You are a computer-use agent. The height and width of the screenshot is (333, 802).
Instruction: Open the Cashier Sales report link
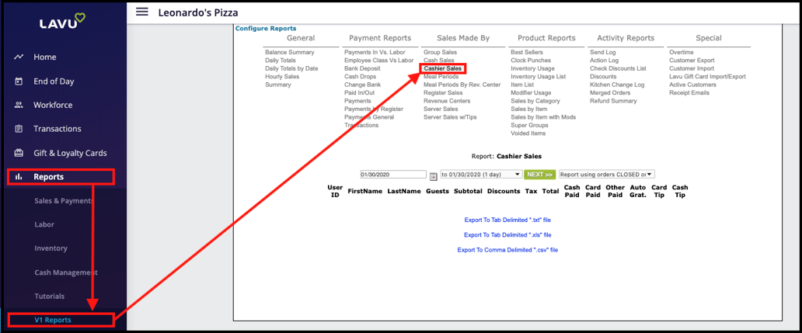pyautogui.click(x=442, y=68)
